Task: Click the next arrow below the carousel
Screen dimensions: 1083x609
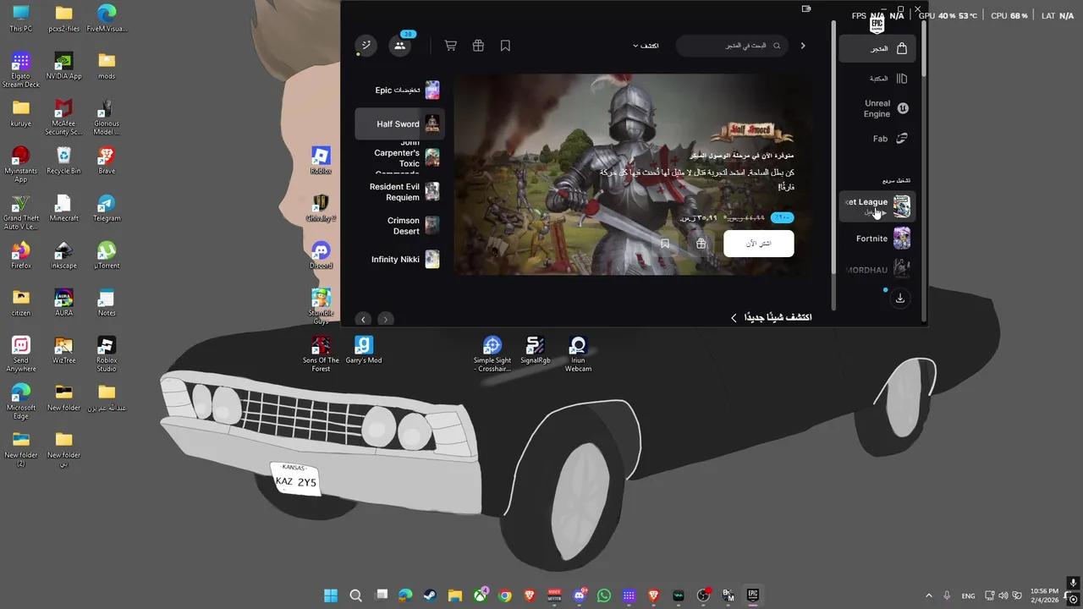Action: [x=385, y=319]
